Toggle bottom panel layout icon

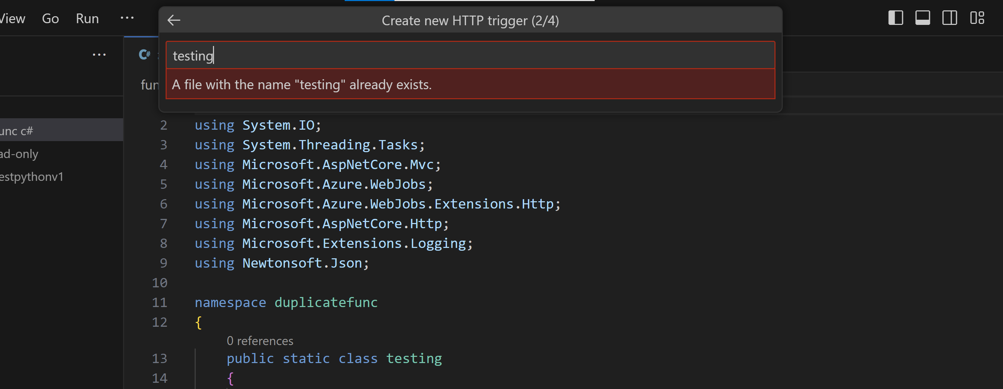tap(922, 18)
